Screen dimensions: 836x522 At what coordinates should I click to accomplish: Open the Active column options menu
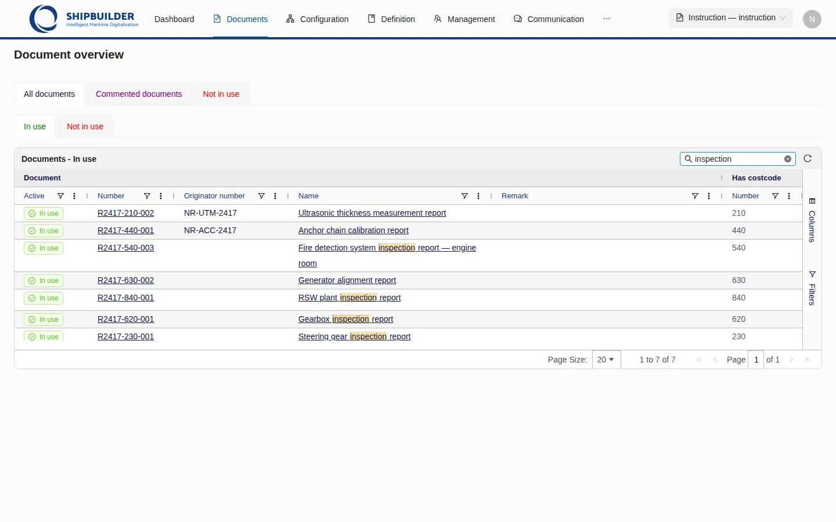click(74, 196)
